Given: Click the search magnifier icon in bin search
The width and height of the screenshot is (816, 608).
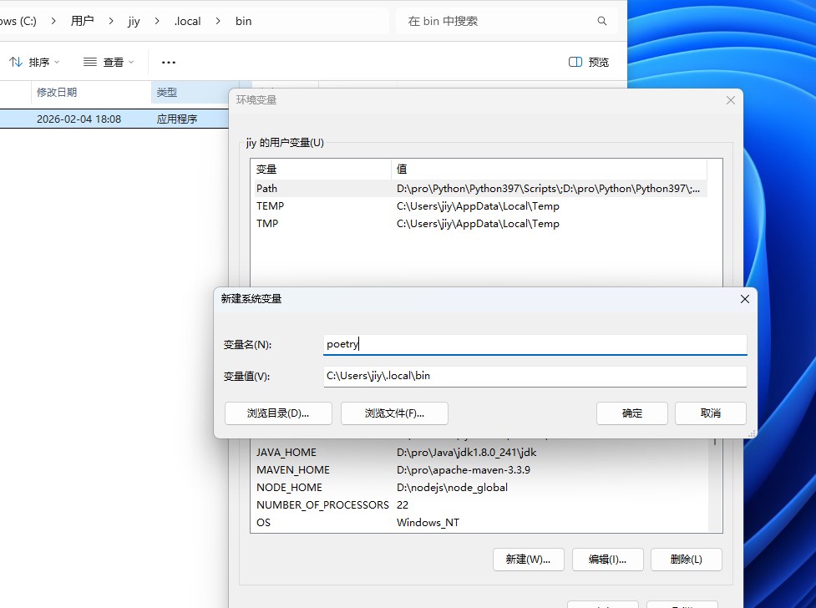Looking at the screenshot, I should click(x=602, y=21).
